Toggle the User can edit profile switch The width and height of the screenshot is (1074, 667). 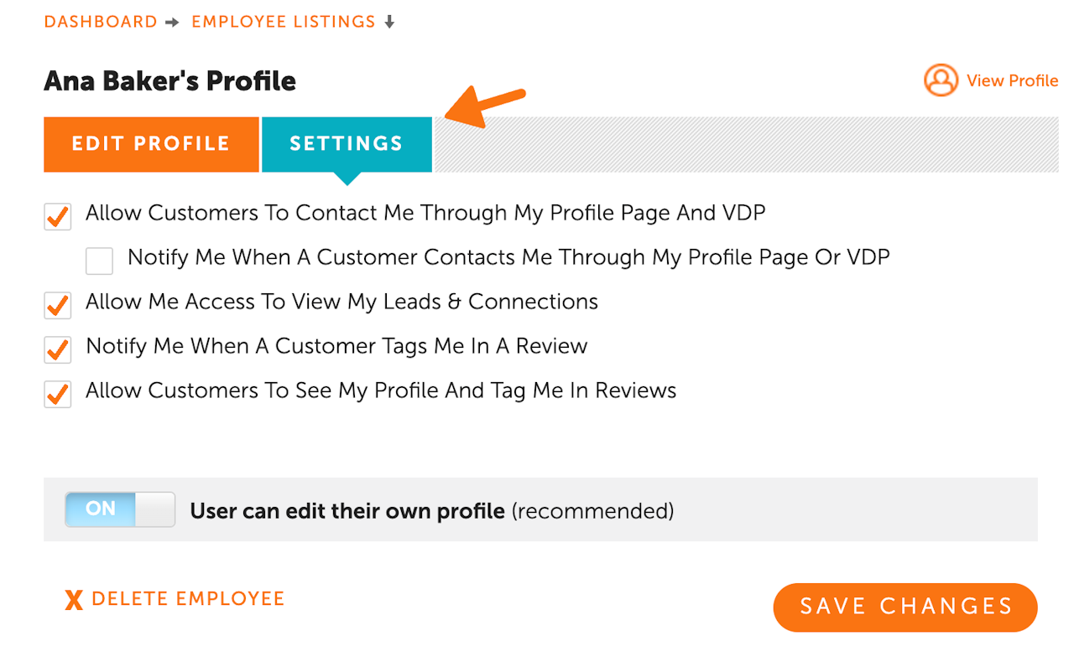pyautogui.click(x=120, y=509)
